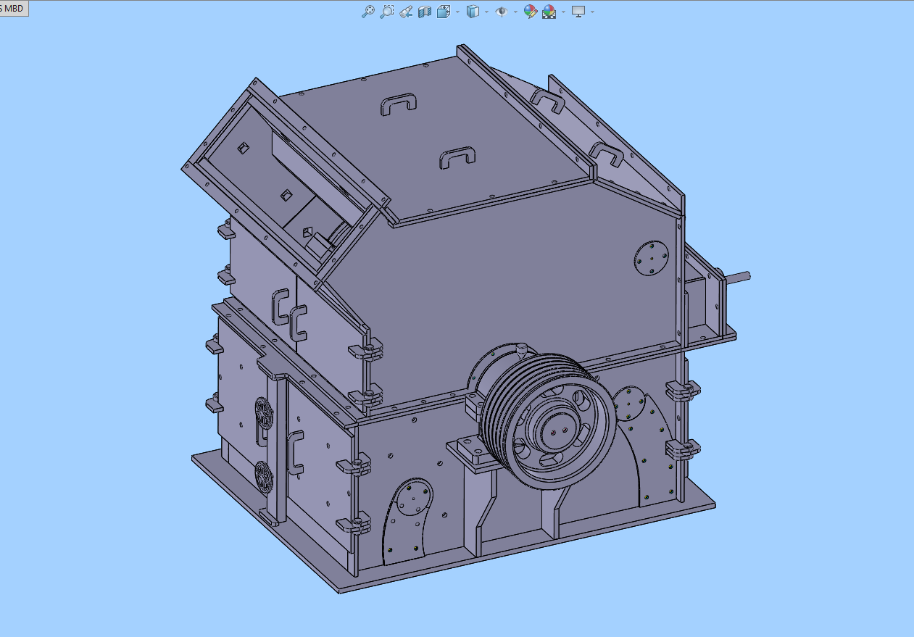914x637 pixels.
Task: Switch to the MBD tab
Action: click(13, 9)
